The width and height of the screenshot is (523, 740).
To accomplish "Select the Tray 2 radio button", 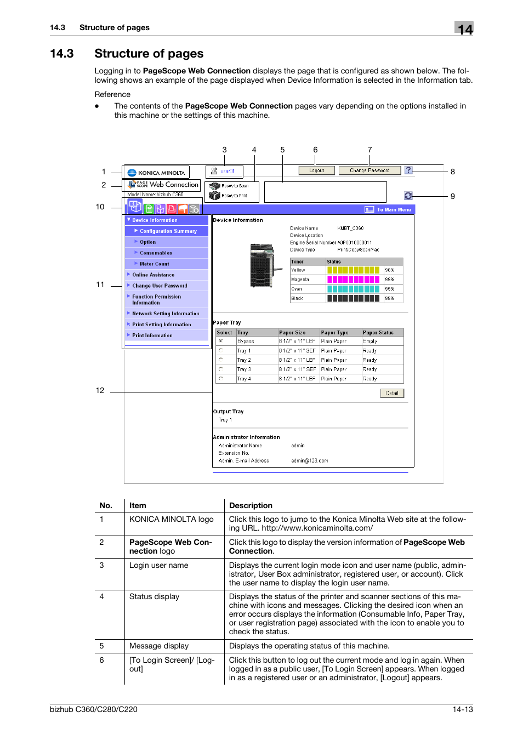I will [x=221, y=360].
